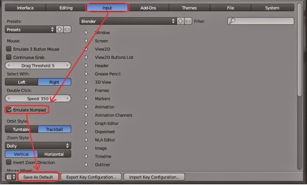
Task: Open the Dolly zoom style dropdown
Action: 38,146
